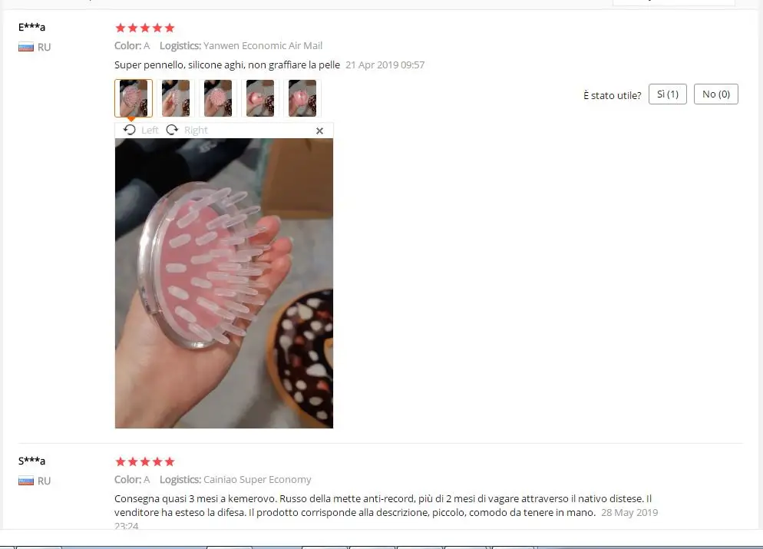
Task: Click Russian flag icon beside E***a
Action: (x=26, y=47)
